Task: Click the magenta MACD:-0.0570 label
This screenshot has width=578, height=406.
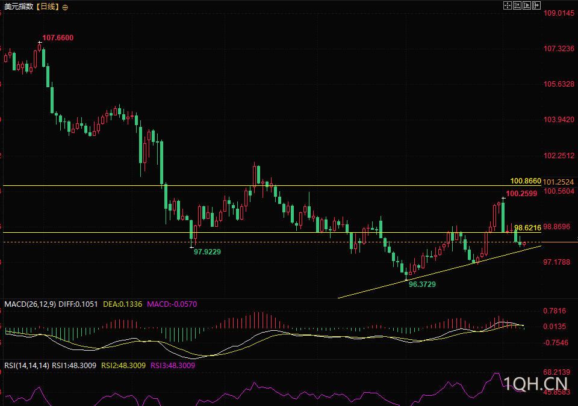Action: coord(172,304)
